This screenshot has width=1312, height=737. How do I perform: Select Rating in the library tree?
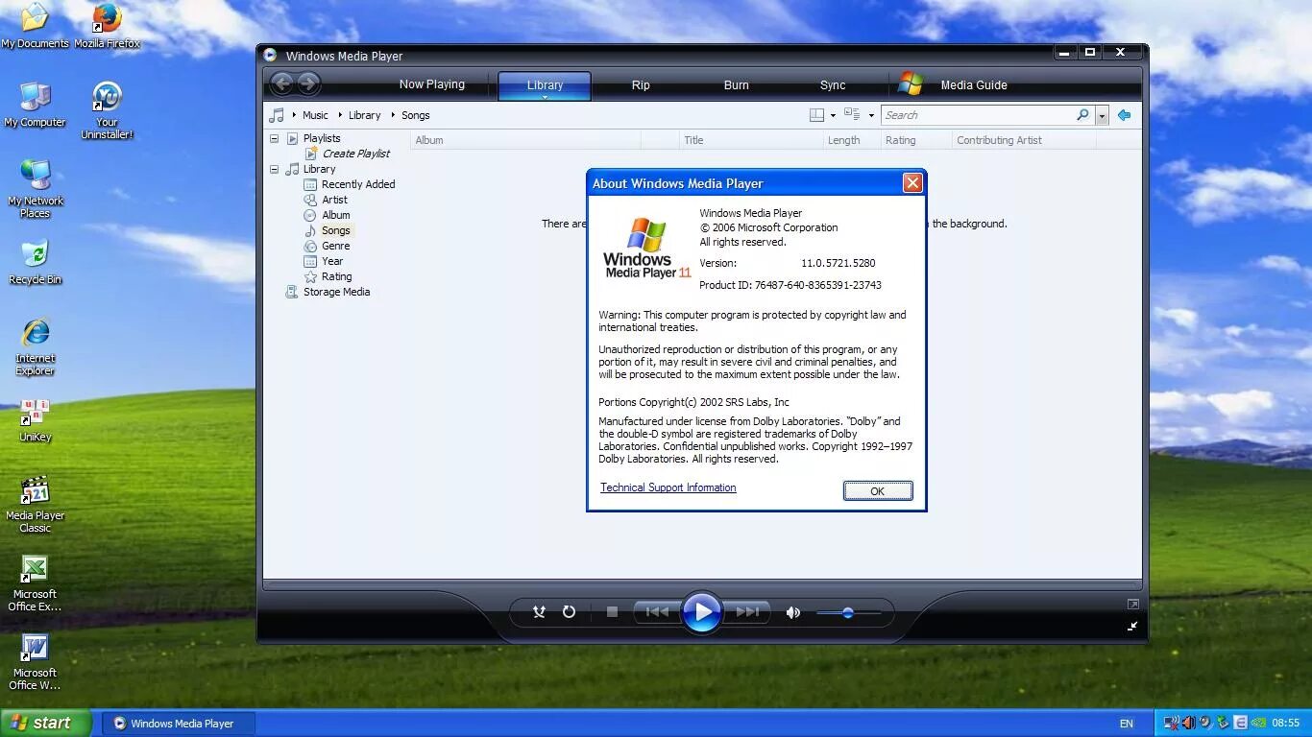tap(336, 276)
